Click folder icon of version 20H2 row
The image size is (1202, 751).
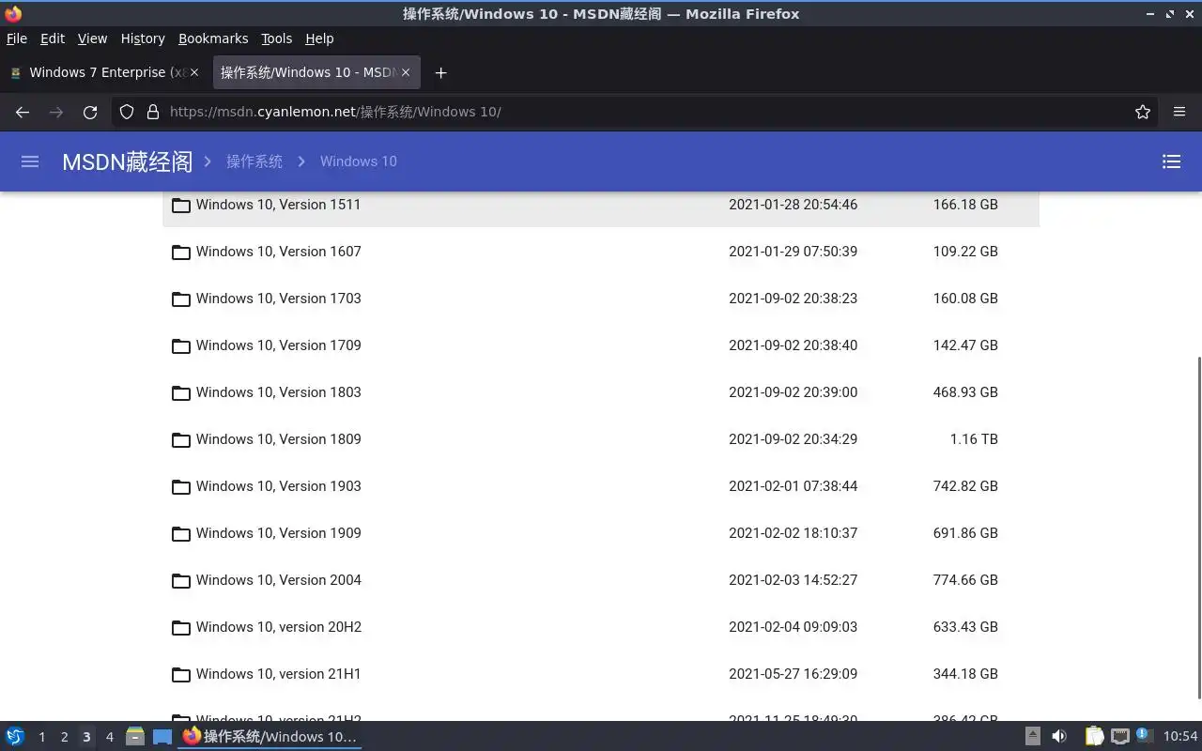coord(181,627)
